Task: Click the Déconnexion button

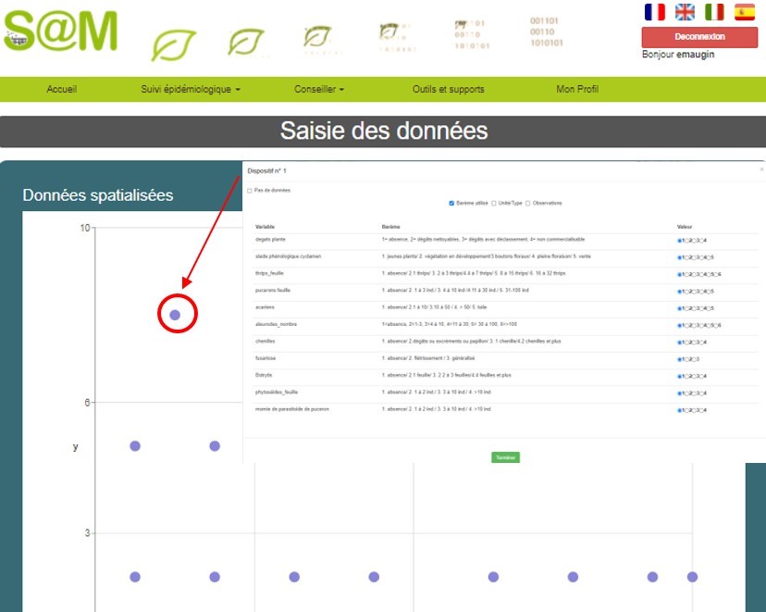Action: point(701,36)
